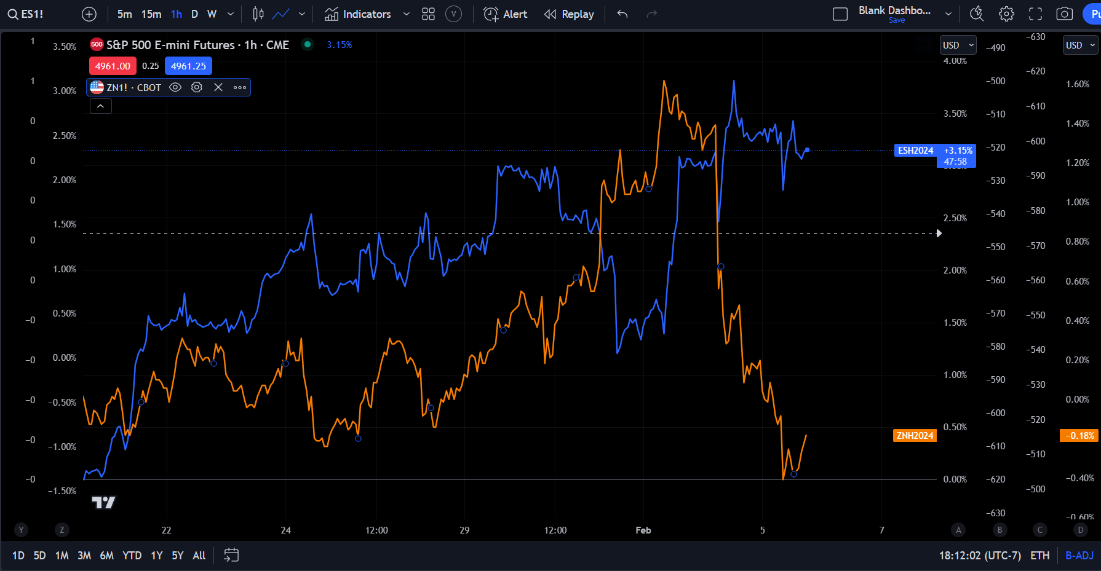Viewport: 1101px width, 571px height.
Task: Remove the ZN1! comparison symbol
Action: point(218,87)
